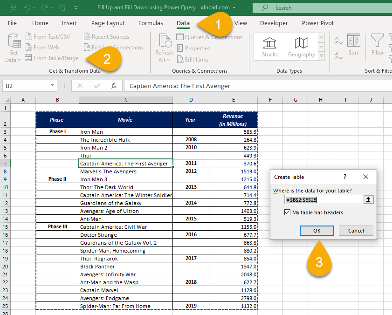Click the Undo arrow icon
392x315 pixels.
[27, 8]
